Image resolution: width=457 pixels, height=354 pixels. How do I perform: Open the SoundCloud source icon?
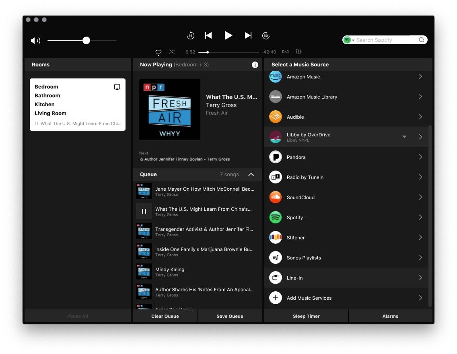point(276,197)
